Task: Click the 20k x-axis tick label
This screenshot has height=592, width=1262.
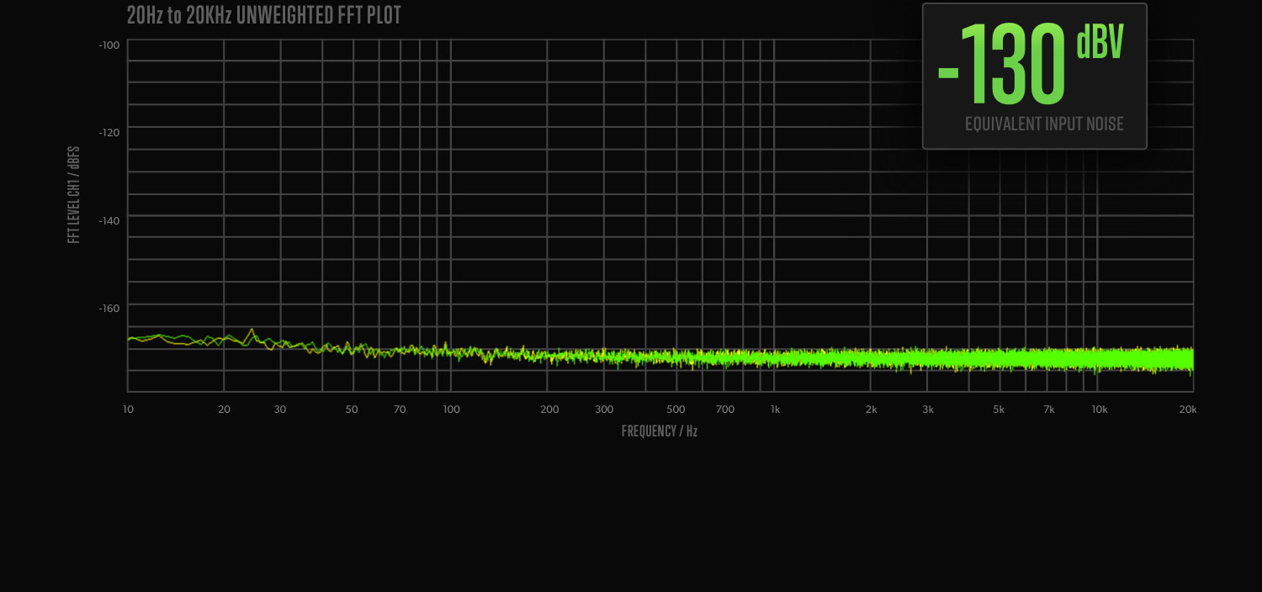Action: (x=1187, y=410)
